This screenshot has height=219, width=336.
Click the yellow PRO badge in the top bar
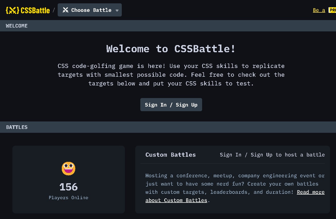pos(333,10)
